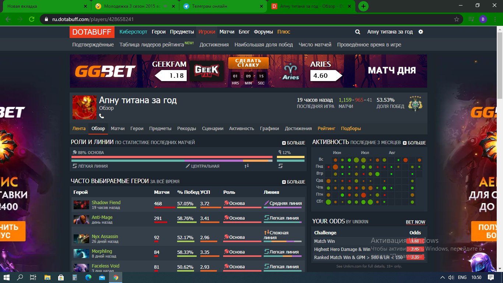503x283 pixels.
Task: Open Форумы in top navigation
Action: point(263,32)
